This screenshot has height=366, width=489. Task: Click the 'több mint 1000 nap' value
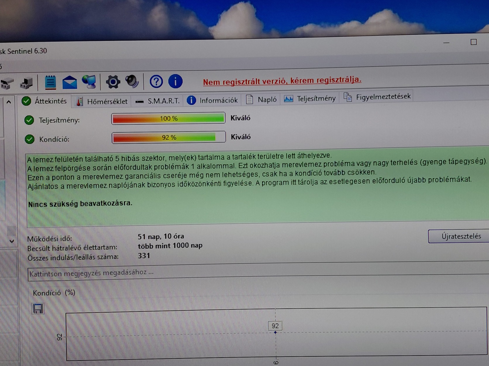tap(170, 246)
